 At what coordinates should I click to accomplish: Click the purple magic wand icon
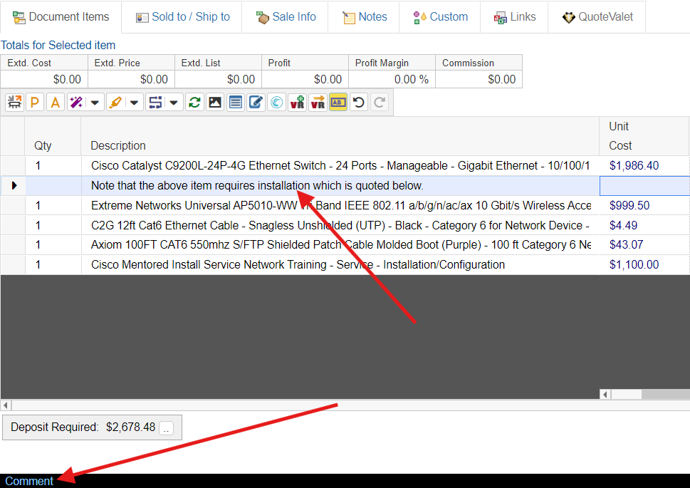pos(75,103)
